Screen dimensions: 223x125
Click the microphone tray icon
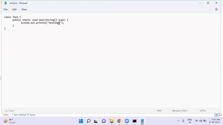pos(183,121)
